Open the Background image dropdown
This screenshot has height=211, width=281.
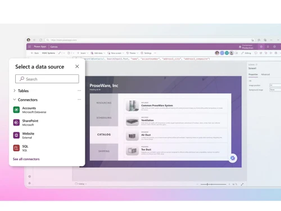point(275,90)
